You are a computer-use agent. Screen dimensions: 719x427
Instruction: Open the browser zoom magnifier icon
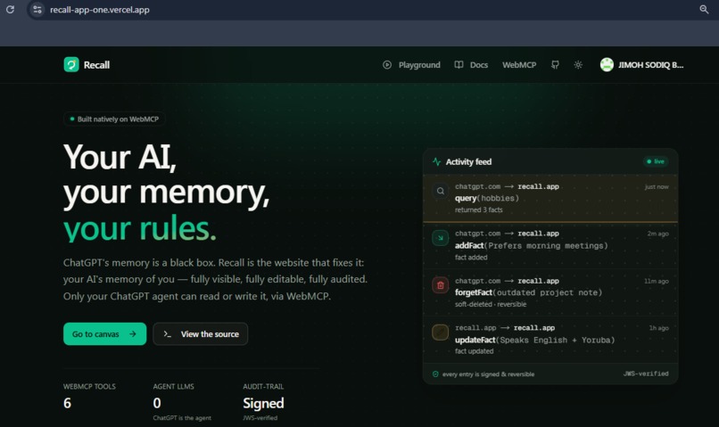[704, 9]
